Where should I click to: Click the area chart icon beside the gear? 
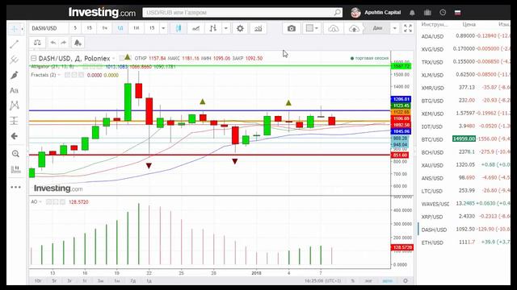(x=258, y=28)
